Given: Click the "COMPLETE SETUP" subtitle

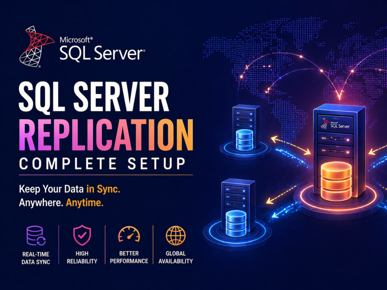Looking at the screenshot, I should (x=103, y=164).
